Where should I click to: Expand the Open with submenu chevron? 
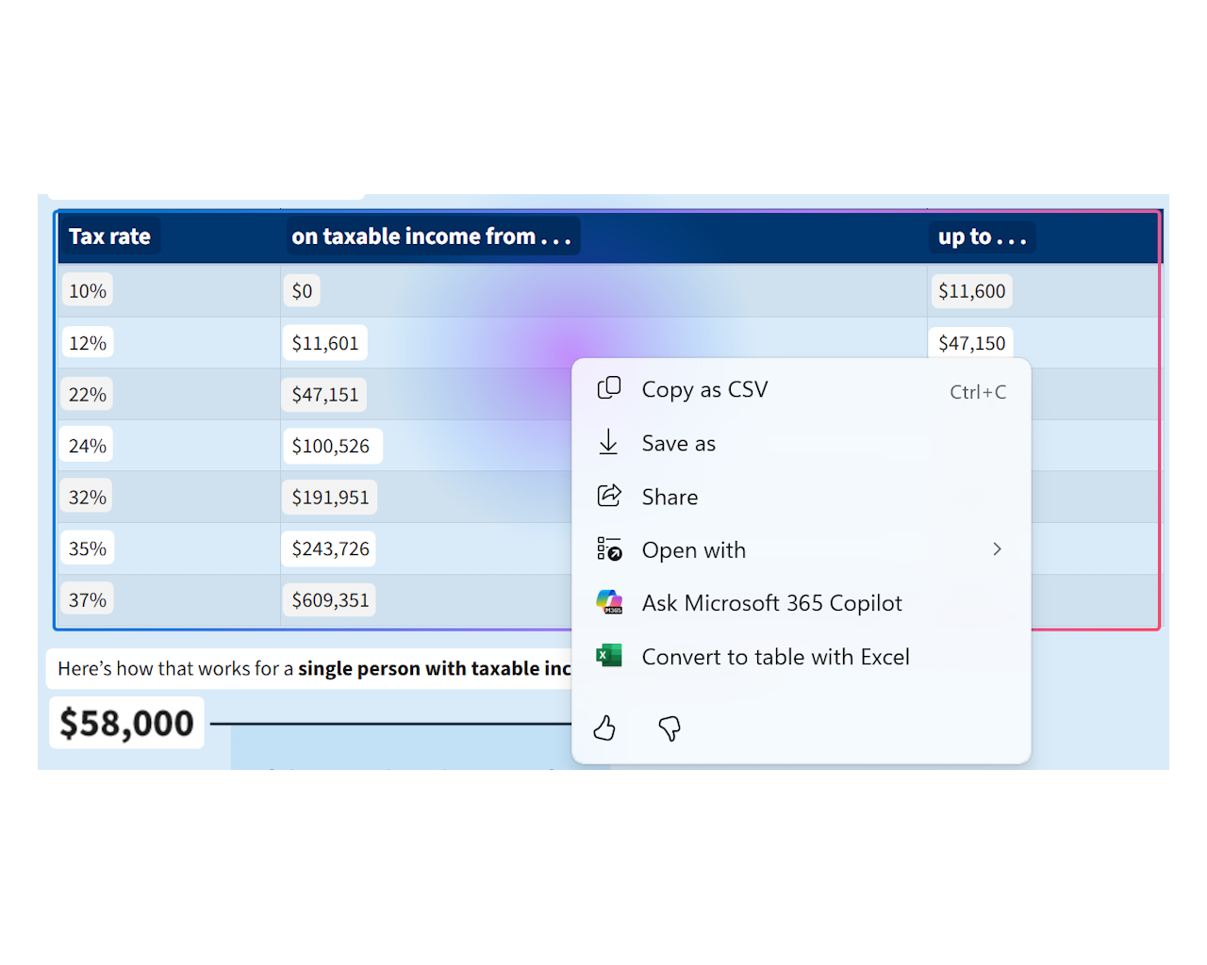997,548
